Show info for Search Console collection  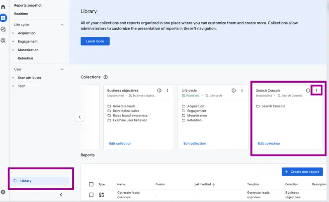(308, 90)
